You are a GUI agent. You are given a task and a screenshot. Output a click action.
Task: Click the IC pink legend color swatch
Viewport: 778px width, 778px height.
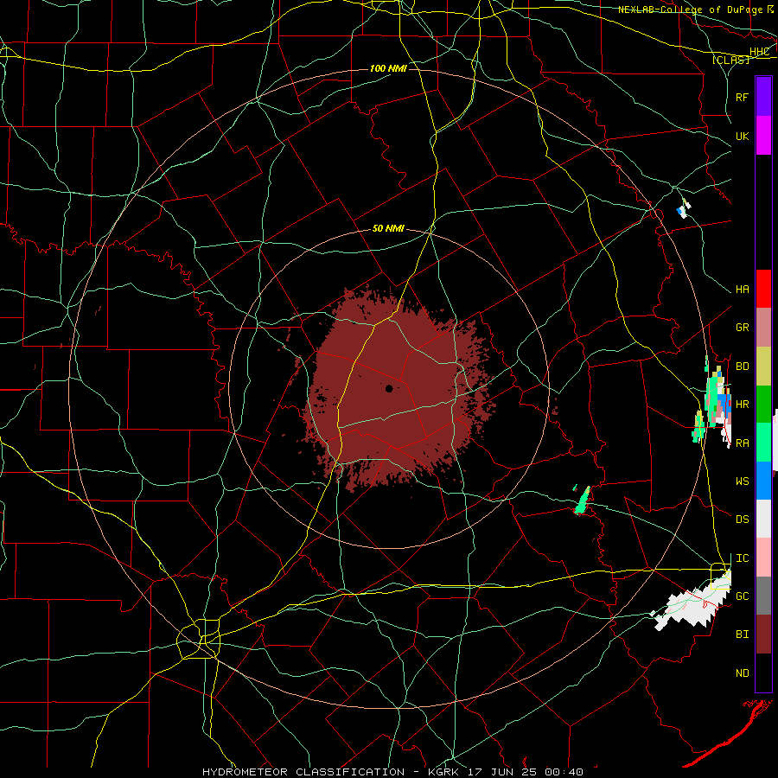[763, 558]
